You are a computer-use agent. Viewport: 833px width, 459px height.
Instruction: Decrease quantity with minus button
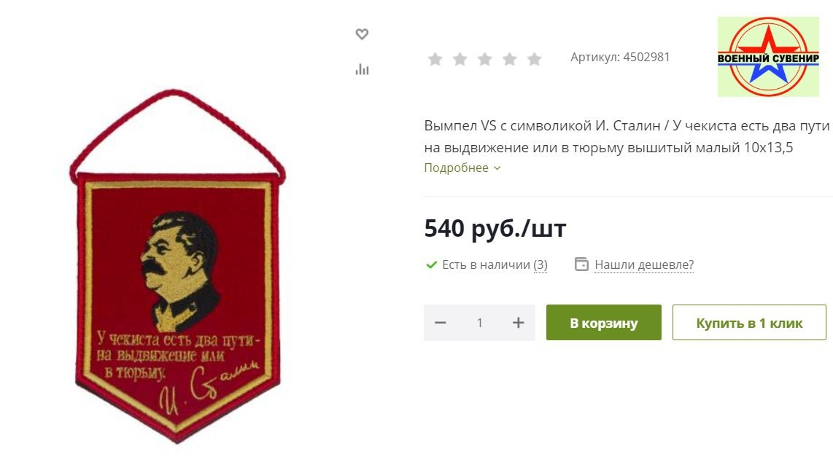point(441,323)
